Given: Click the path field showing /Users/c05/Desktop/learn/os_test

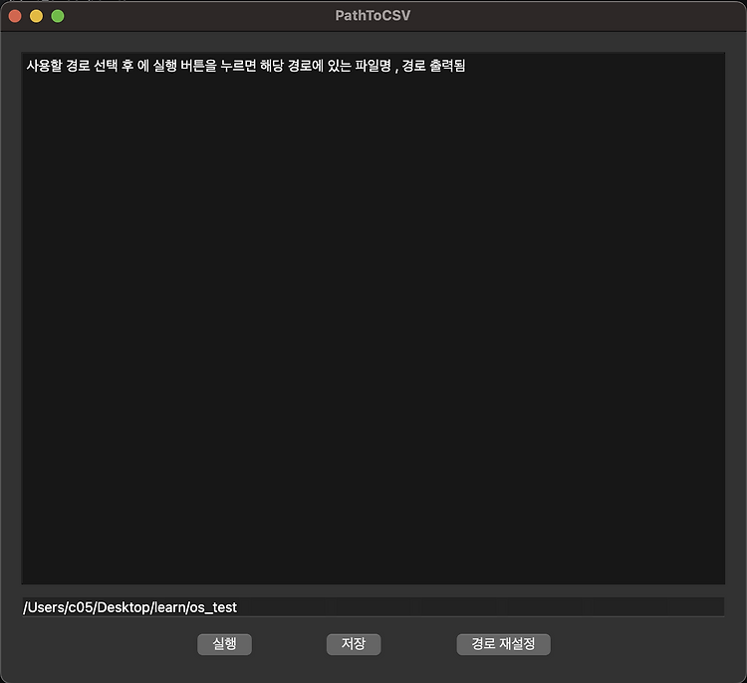Looking at the screenshot, I should [373, 607].
